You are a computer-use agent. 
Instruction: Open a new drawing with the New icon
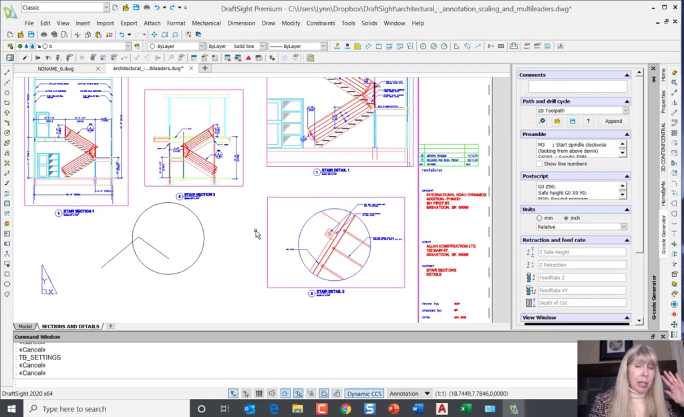coord(115,7)
